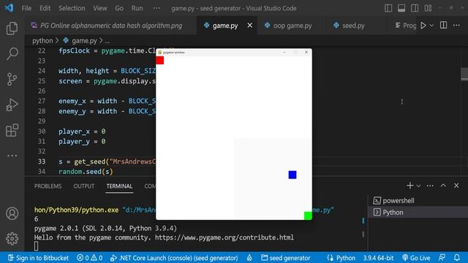Click Sign in to Bitbucket status item
The width and height of the screenshot is (468, 263).
tap(38, 258)
